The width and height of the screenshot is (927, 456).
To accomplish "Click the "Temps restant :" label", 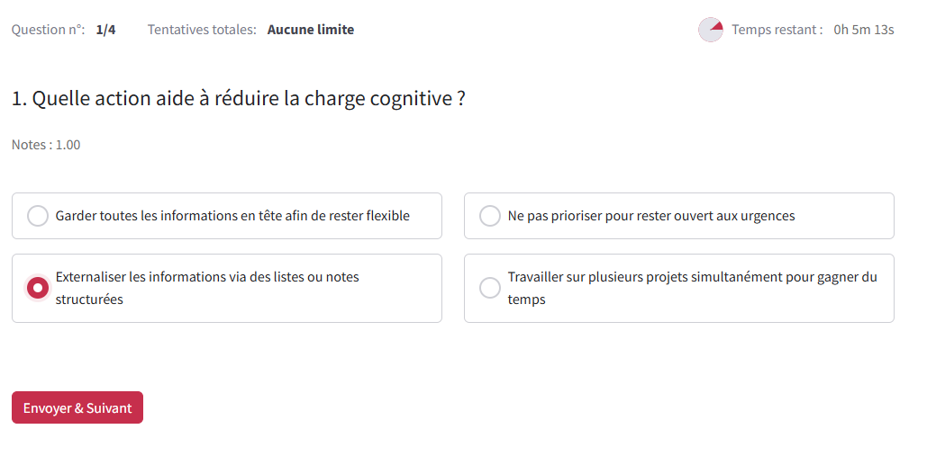I will (777, 30).
